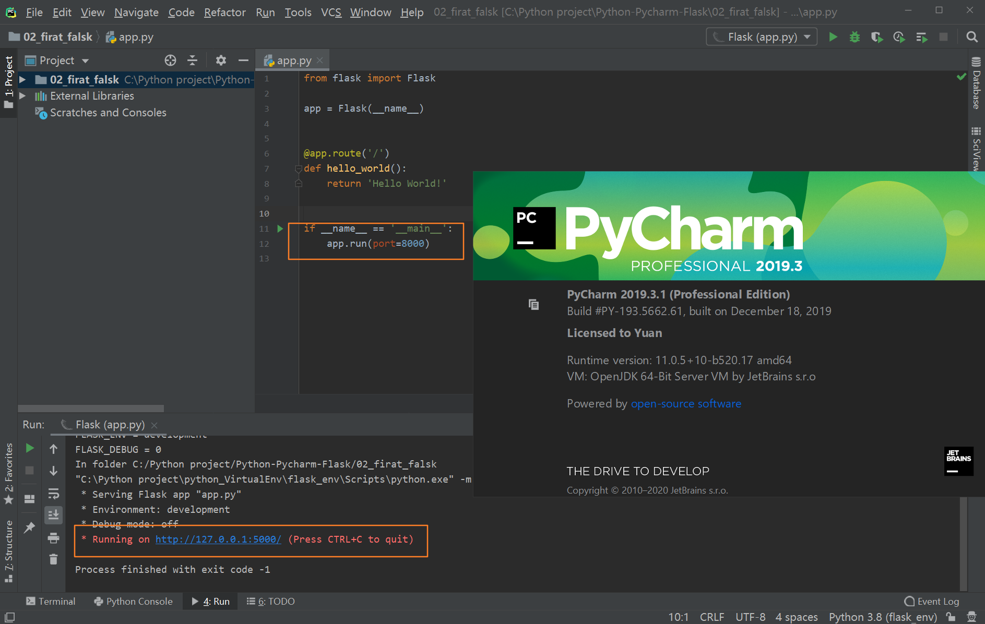Toggle read-only lock icon in status bar
Image resolution: width=985 pixels, height=624 pixels.
click(x=951, y=617)
